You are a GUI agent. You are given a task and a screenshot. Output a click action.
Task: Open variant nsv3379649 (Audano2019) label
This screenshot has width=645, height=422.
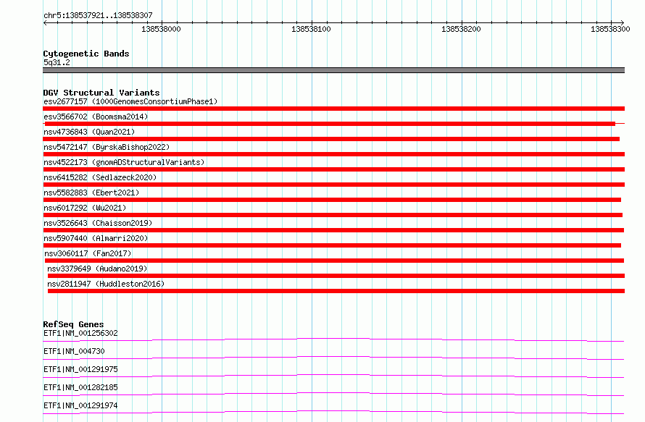click(97, 269)
